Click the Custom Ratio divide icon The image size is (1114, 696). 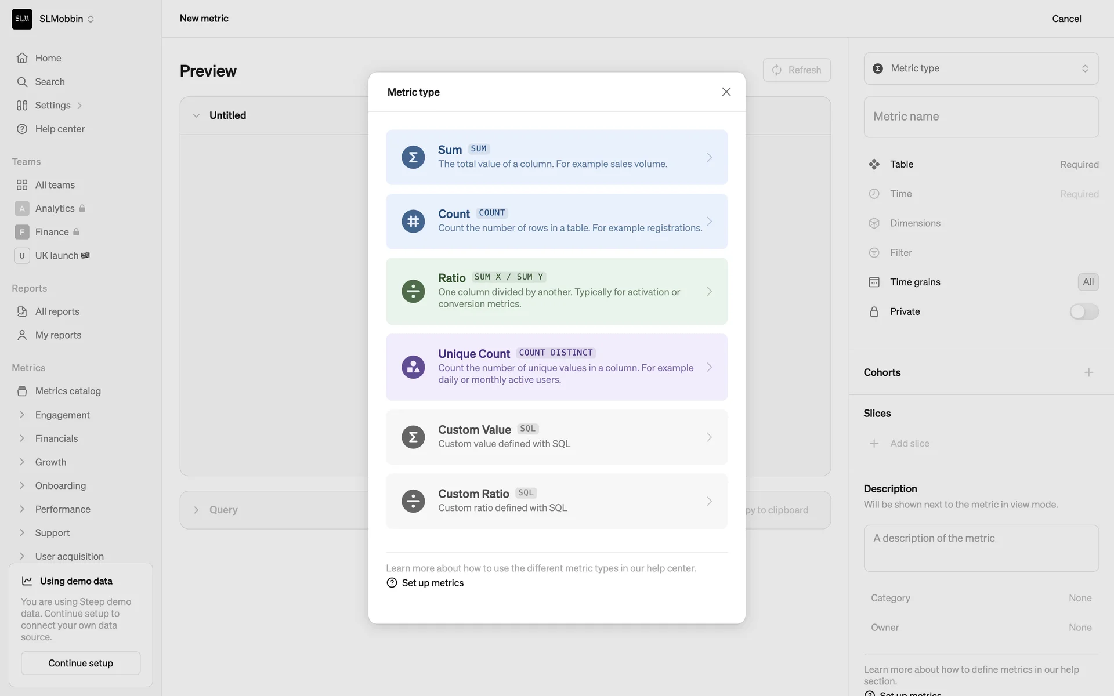(413, 501)
